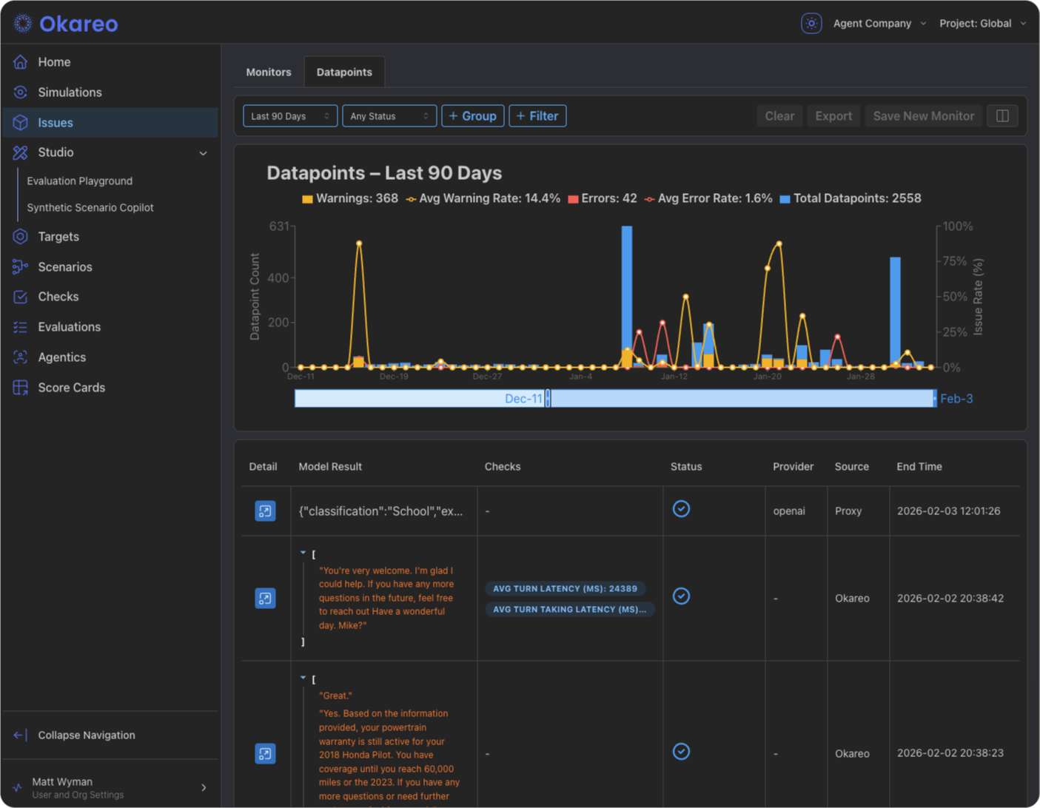
Task: Open the Simulations section
Action: (x=70, y=92)
